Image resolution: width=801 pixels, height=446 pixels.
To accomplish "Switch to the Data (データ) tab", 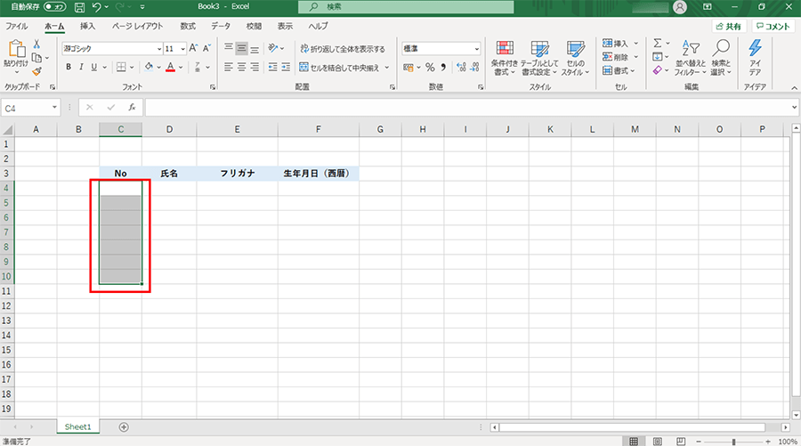I will (x=221, y=26).
